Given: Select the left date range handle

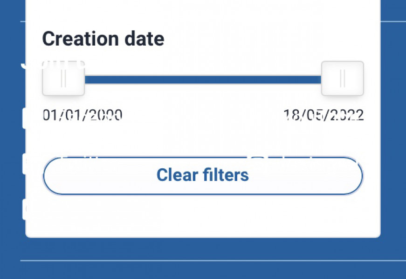Looking at the screenshot, I should point(63,78).
